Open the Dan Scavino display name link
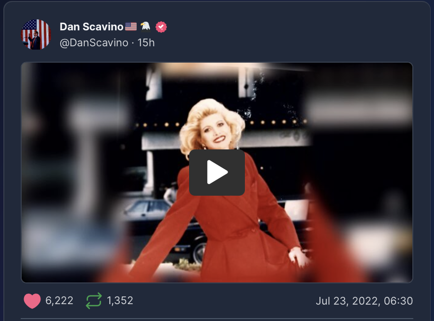The image size is (434, 321). click(x=91, y=27)
